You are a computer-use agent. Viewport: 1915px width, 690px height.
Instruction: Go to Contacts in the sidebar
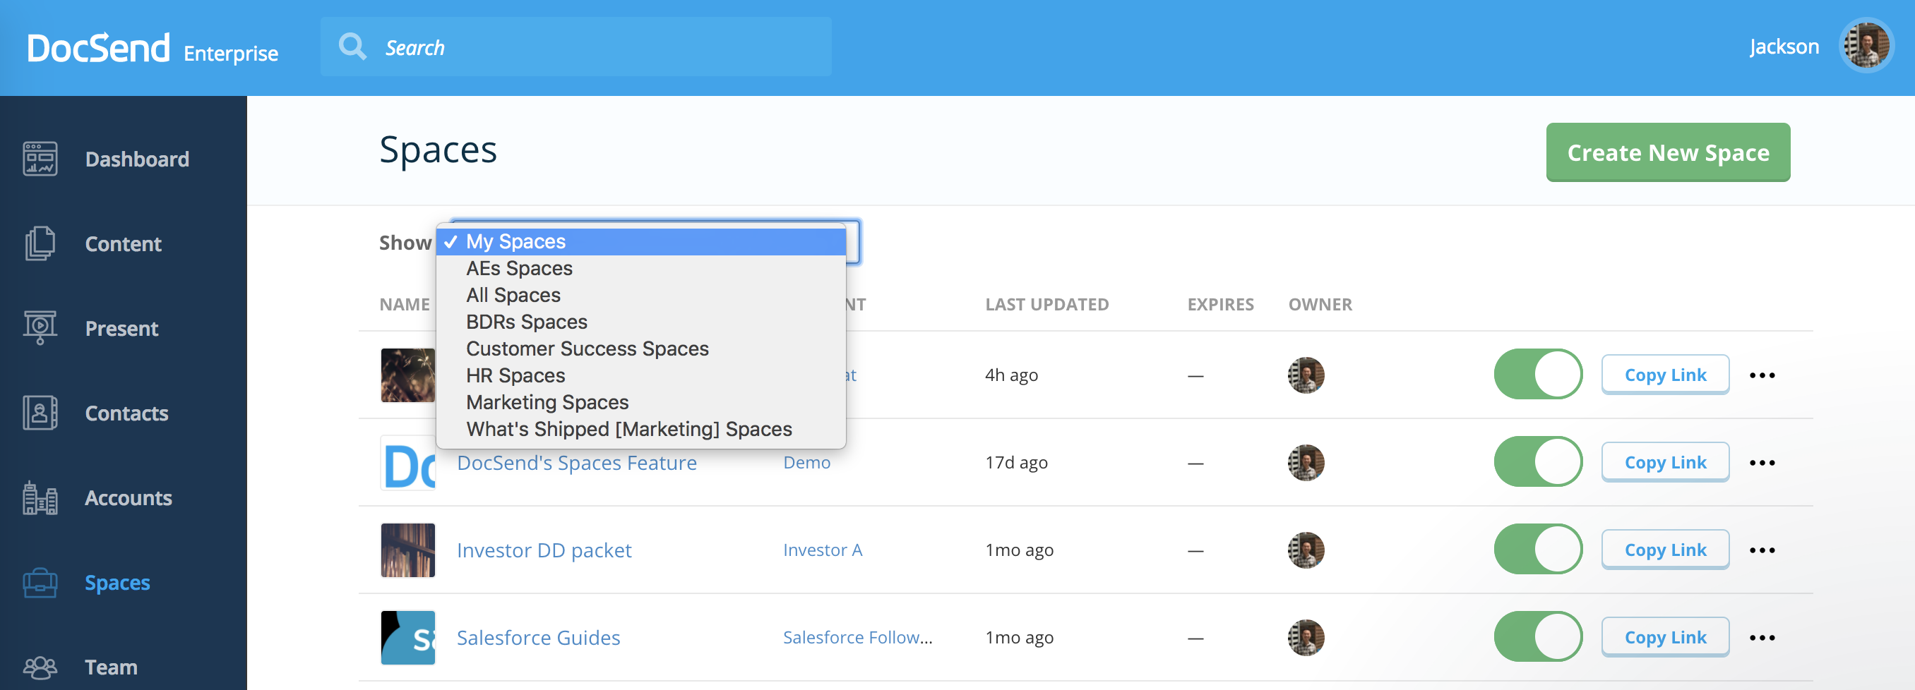126,413
